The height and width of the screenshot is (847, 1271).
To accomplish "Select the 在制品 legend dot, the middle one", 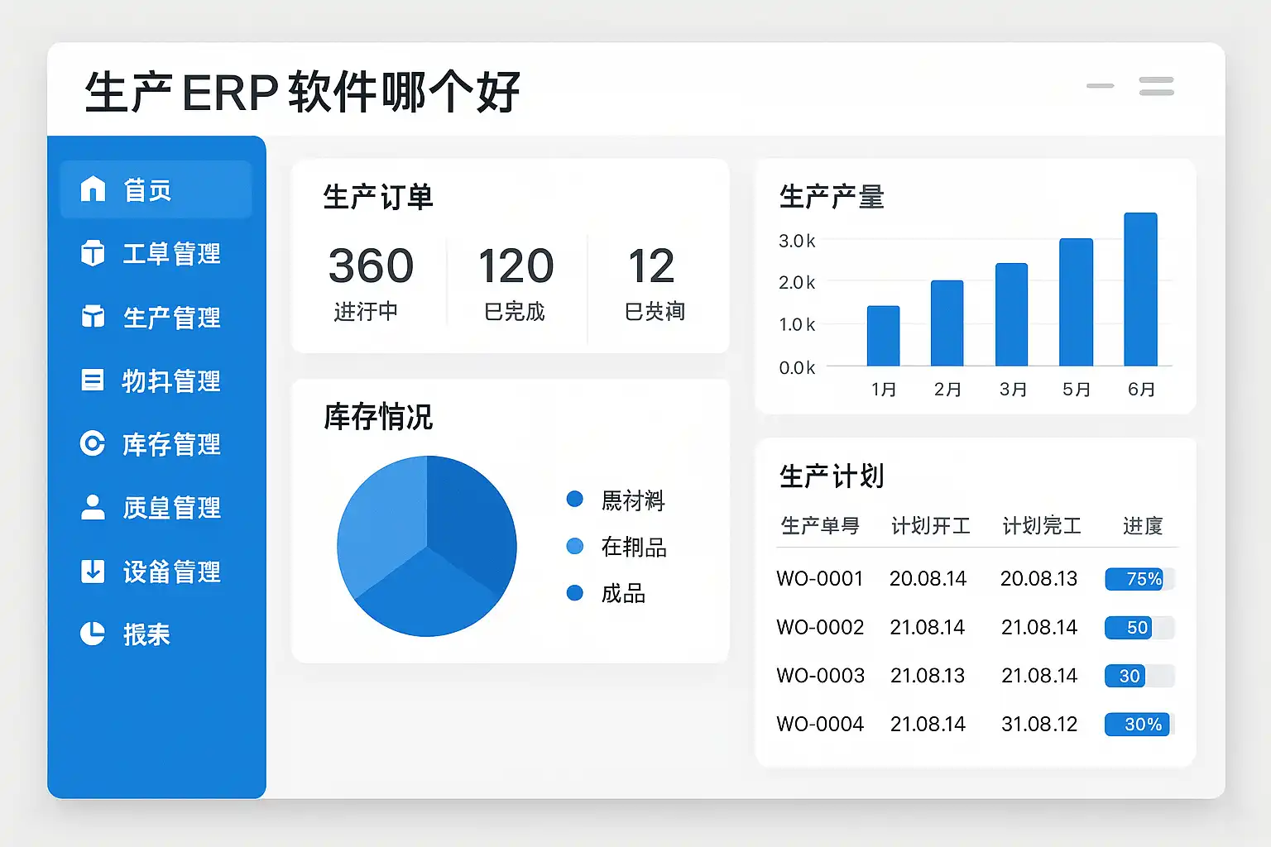I will pos(575,546).
